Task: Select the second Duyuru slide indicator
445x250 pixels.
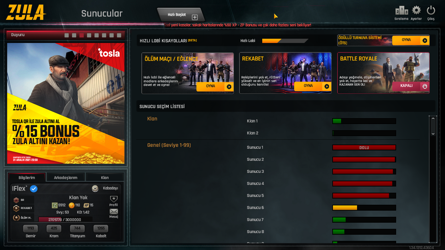Action: click(74, 35)
